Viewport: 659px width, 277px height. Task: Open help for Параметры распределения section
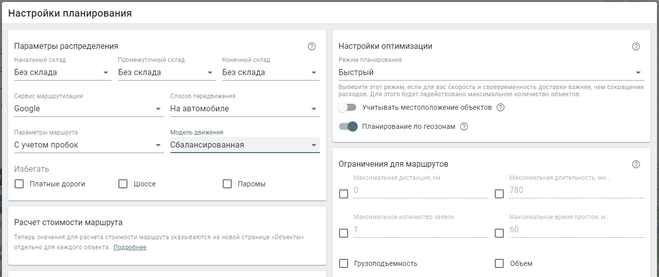(311, 46)
